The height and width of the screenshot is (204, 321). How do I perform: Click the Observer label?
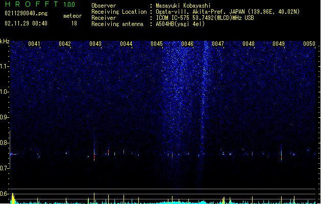(x=104, y=6)
